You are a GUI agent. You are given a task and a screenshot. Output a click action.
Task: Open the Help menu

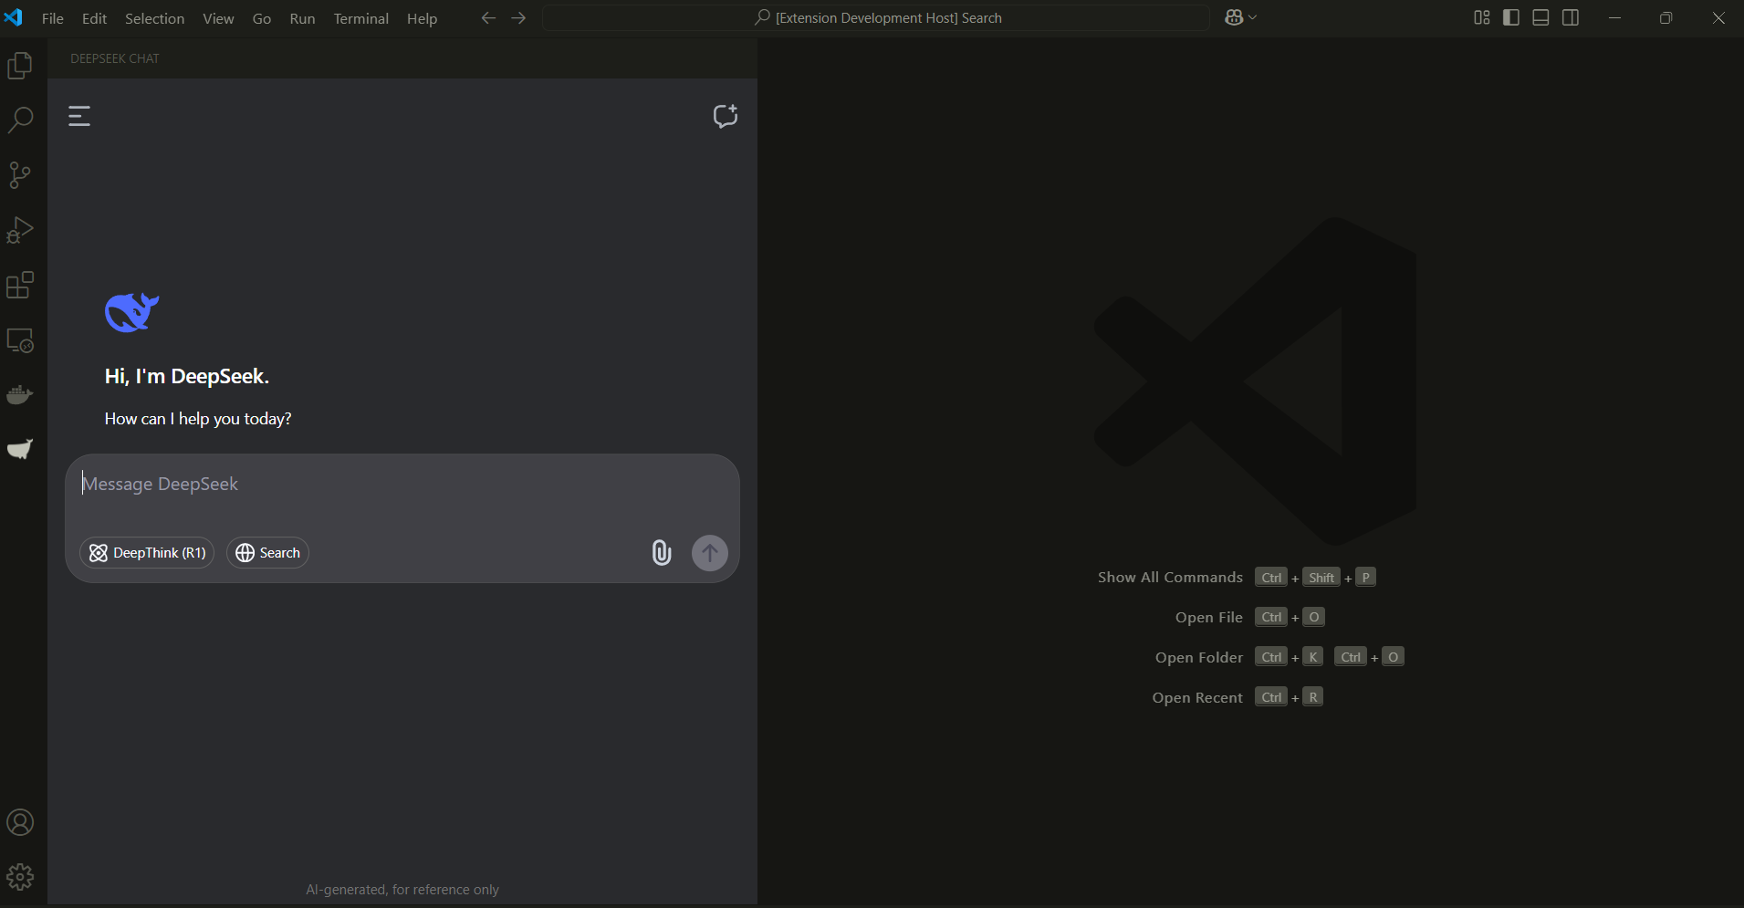point(422,18)
